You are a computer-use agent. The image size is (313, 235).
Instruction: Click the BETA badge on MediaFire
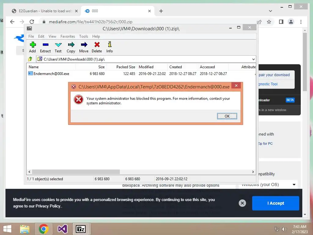290,100
